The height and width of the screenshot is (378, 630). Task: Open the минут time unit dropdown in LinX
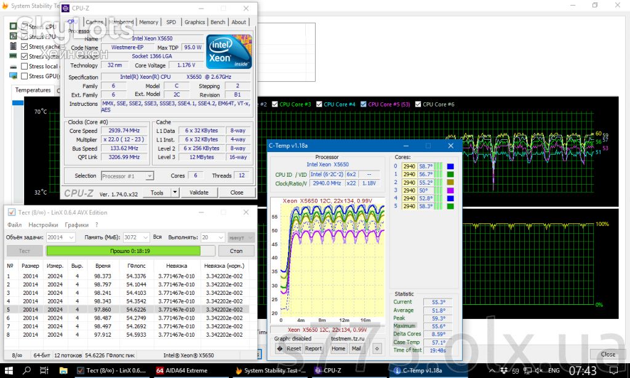241,238
